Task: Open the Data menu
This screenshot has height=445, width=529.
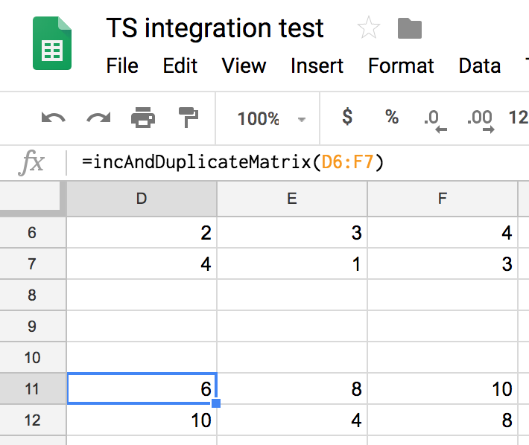Action: 479,65
